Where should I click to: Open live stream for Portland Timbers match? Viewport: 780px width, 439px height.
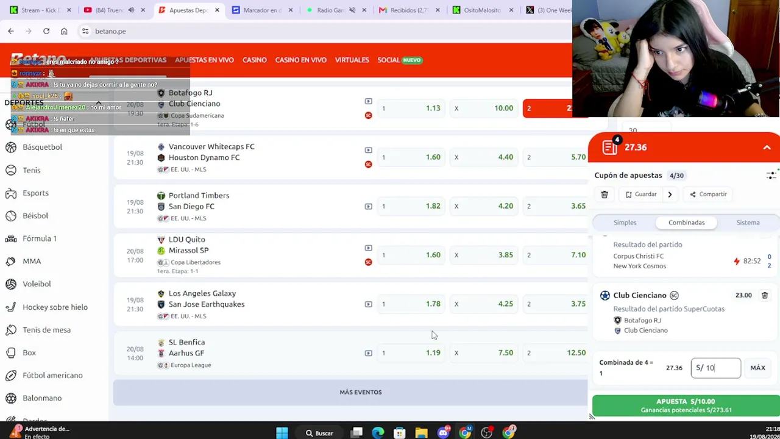coord(368,206)
